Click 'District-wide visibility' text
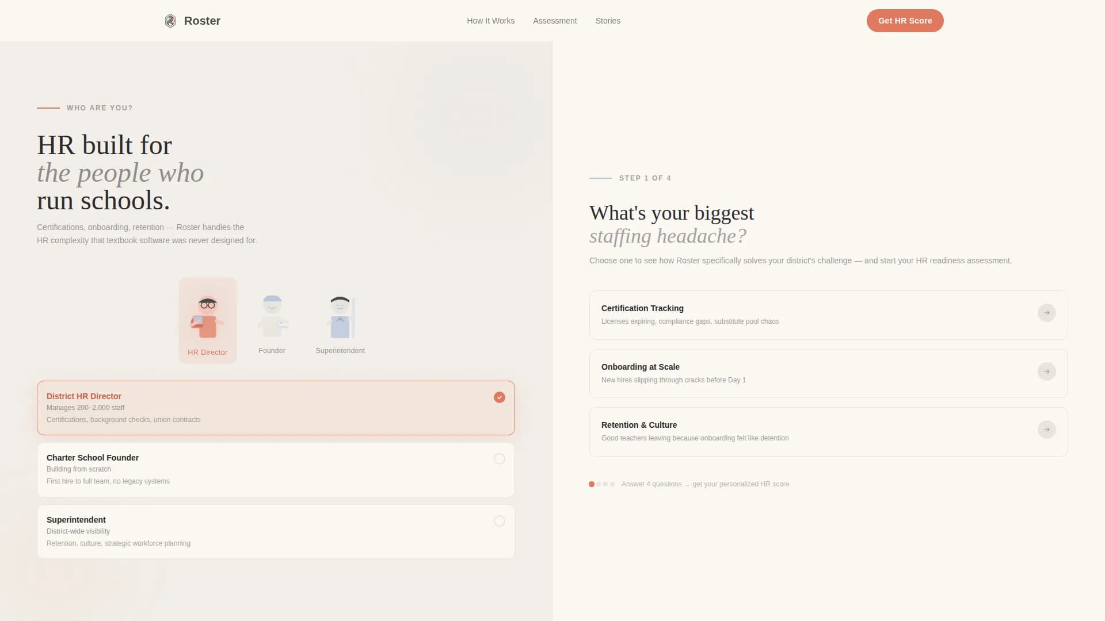The width and height of the screenshot is (1105, 621). click(78, 531)
